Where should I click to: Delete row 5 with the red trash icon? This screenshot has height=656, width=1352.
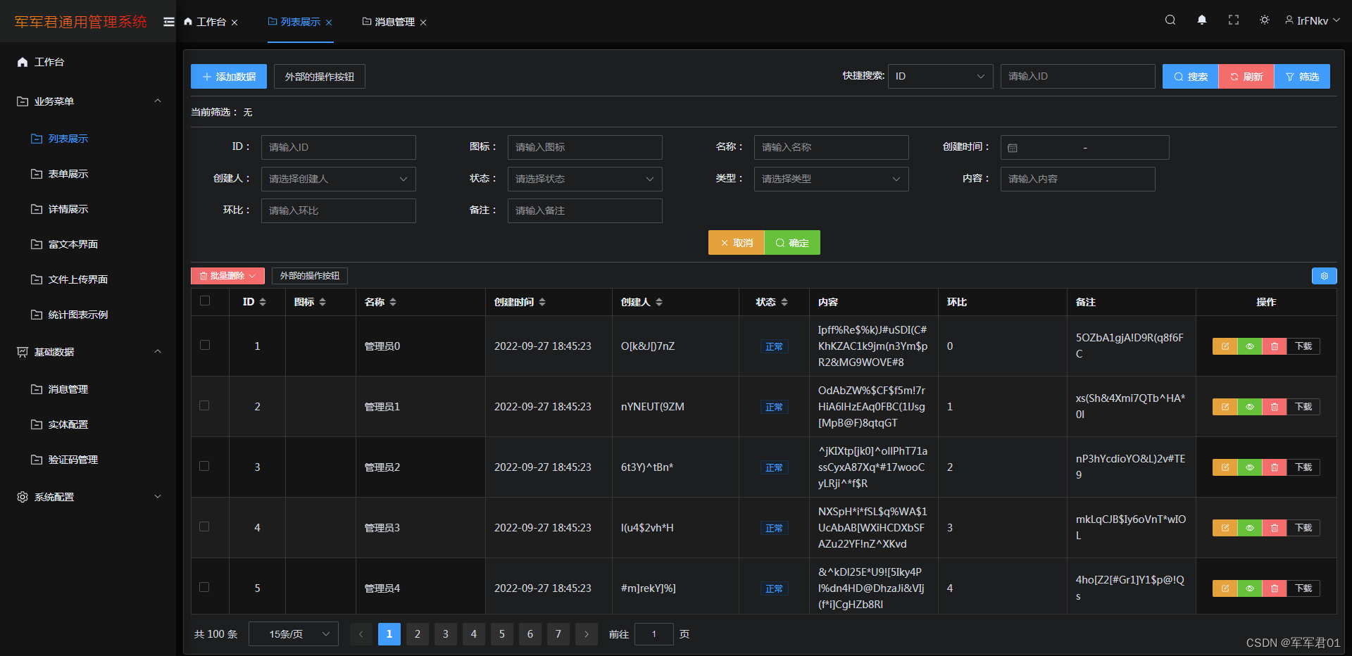pyautogui.click(x=1274, y=588)
